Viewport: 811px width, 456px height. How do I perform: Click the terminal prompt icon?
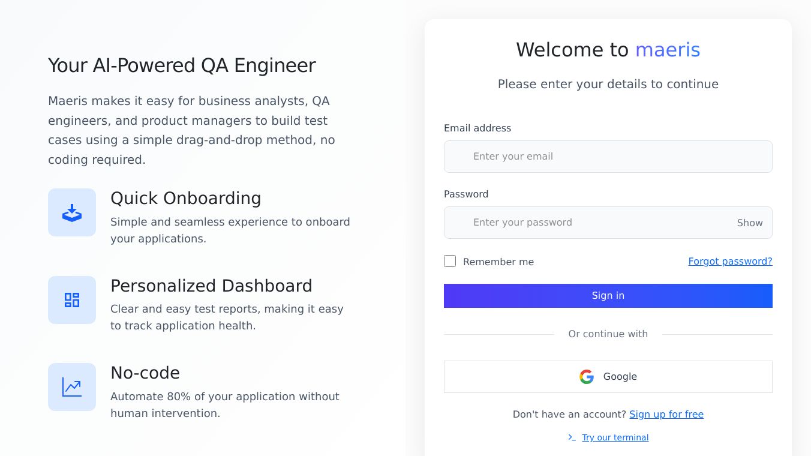tap(572, 437)
